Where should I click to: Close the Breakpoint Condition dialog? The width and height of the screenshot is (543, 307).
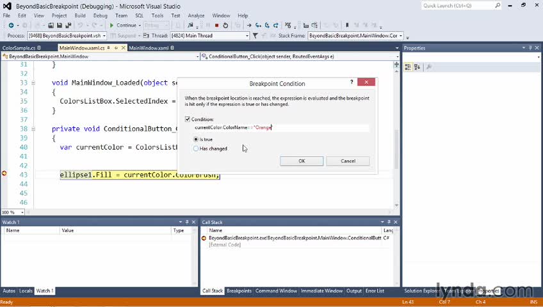point(366,82)
